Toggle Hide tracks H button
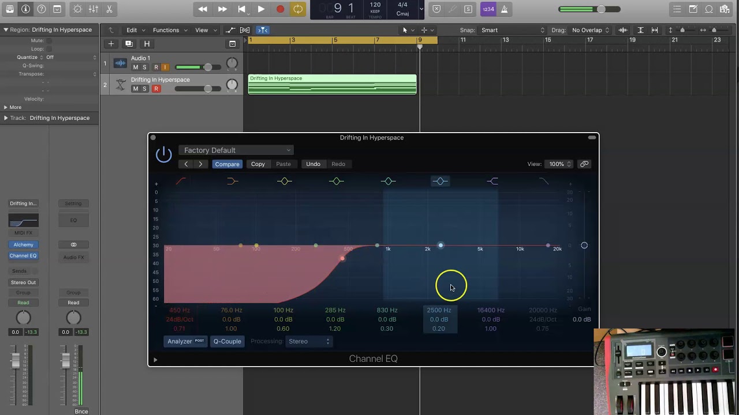This screenshot has height=415, width=739. [147, 44]
